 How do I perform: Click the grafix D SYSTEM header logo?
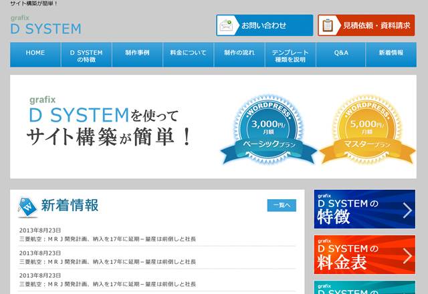(46, 25)
